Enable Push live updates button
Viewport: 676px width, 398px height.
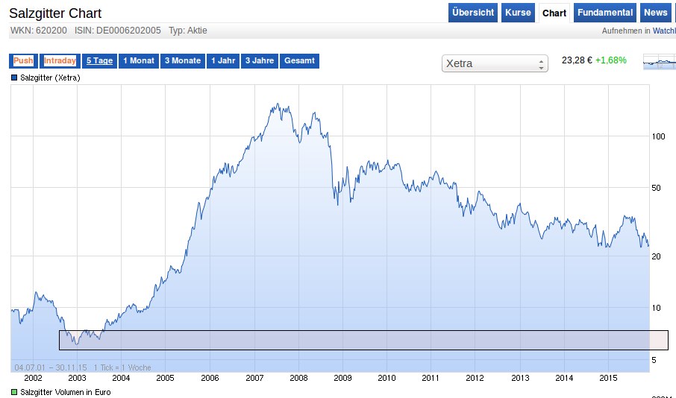[x=23, y=60]
